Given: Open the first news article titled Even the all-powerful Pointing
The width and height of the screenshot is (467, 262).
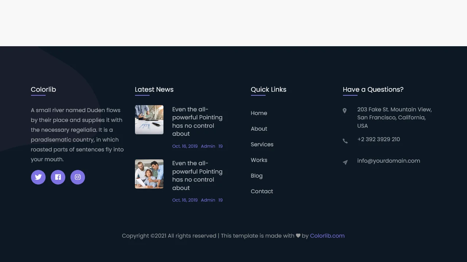Looking at the screenshot, I should click(x=197, y=122).
